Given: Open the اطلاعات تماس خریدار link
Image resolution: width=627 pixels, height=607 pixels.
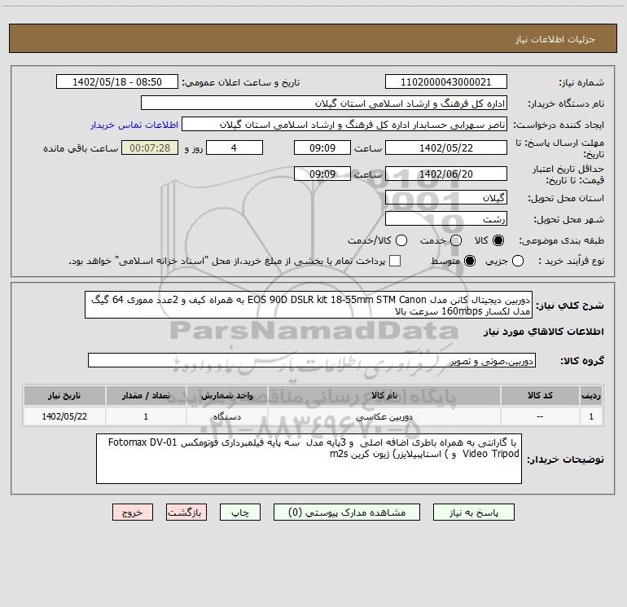Looking at the screenshot, I should (134, 125).
